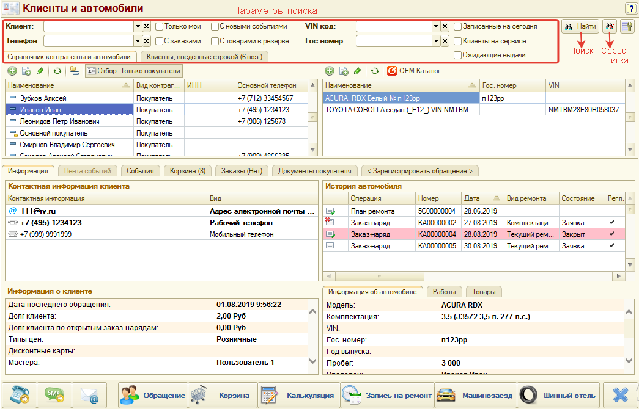Select the Заказы (Нет) tab
The width and height of the screenshot is (639, 409).
coord(242,171)
